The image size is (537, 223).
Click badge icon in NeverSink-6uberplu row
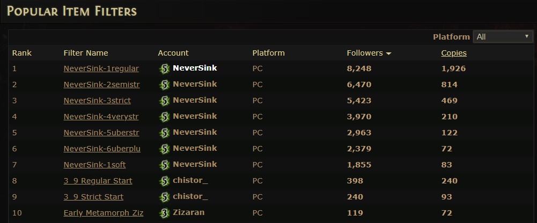coord(164,149)
